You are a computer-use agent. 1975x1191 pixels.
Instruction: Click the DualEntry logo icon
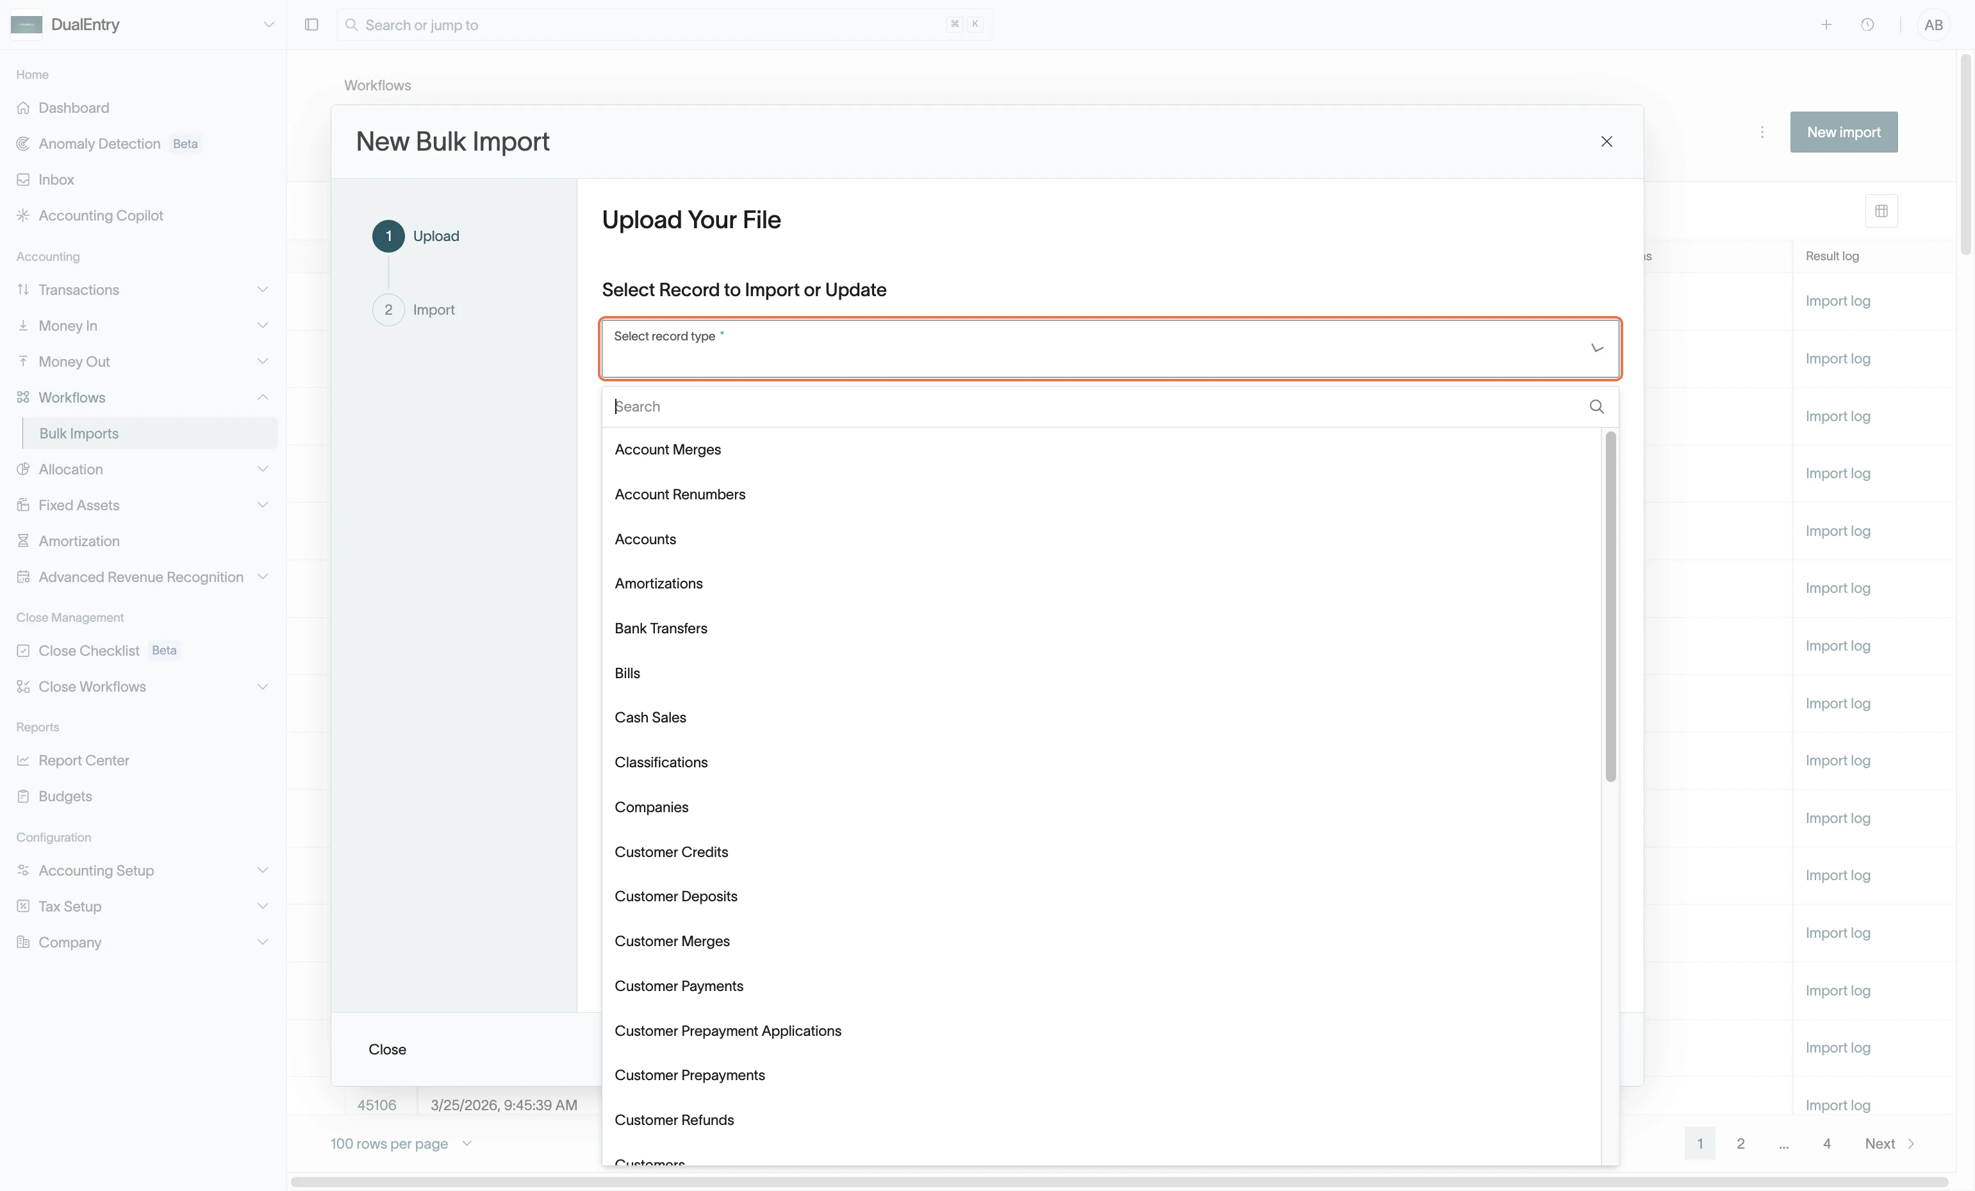26,25
